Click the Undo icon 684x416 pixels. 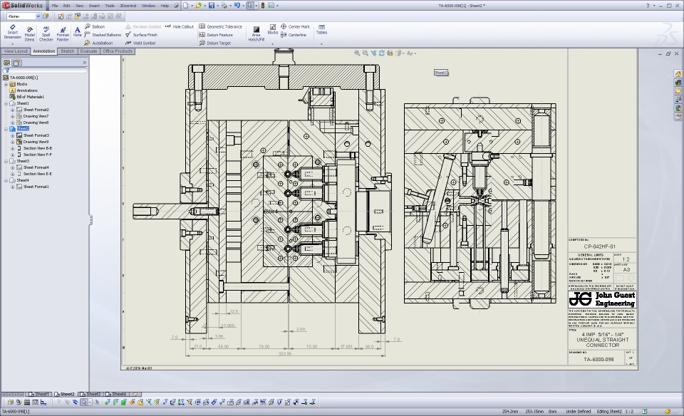click(x=237, y=6)
